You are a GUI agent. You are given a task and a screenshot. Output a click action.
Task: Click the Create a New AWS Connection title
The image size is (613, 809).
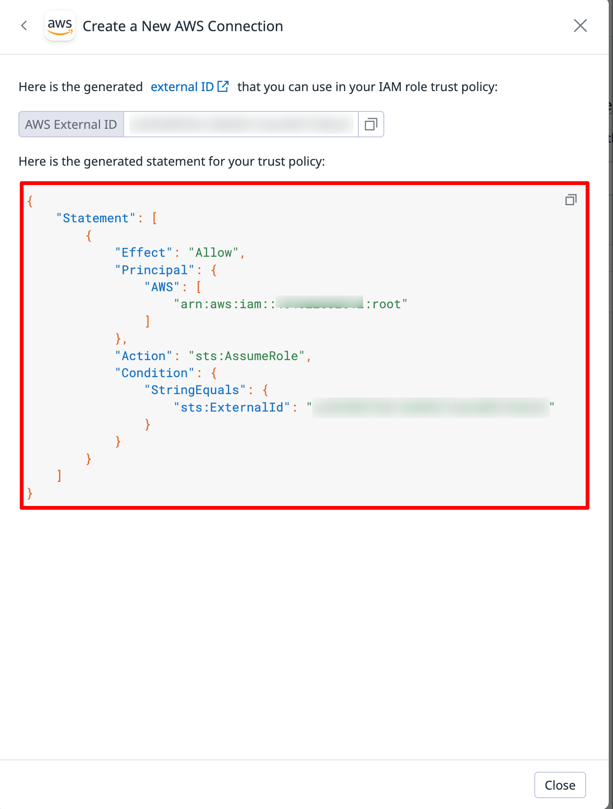pos(183,26)
